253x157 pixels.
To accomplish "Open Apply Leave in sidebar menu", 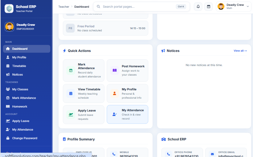I will coord(27,121).
